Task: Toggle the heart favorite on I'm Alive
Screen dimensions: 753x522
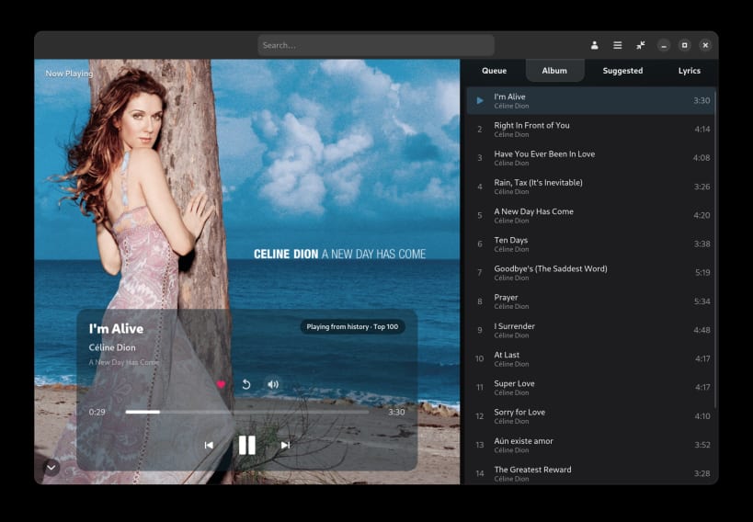Action: pyautogui.click(x=221, y=384)
